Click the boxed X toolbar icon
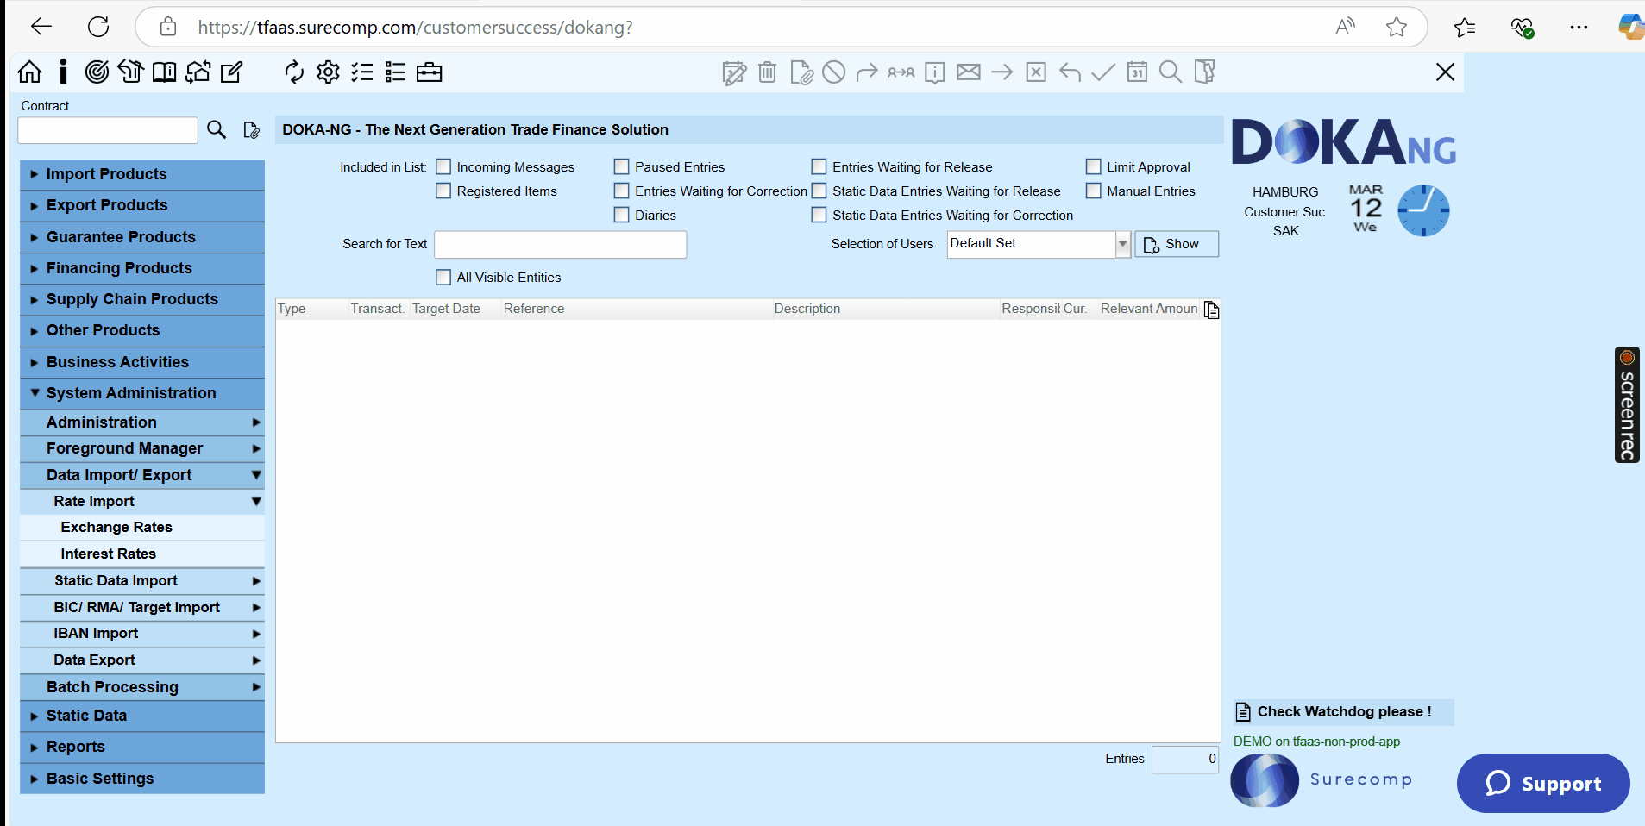This screenshot has height=826, width=1645. (x=1036, y=72)
